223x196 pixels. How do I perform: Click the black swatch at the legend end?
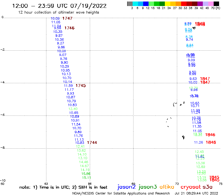pyautogui.click(x=216, y=4)
